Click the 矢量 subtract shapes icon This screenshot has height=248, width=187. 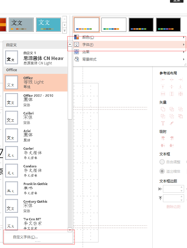163,116
